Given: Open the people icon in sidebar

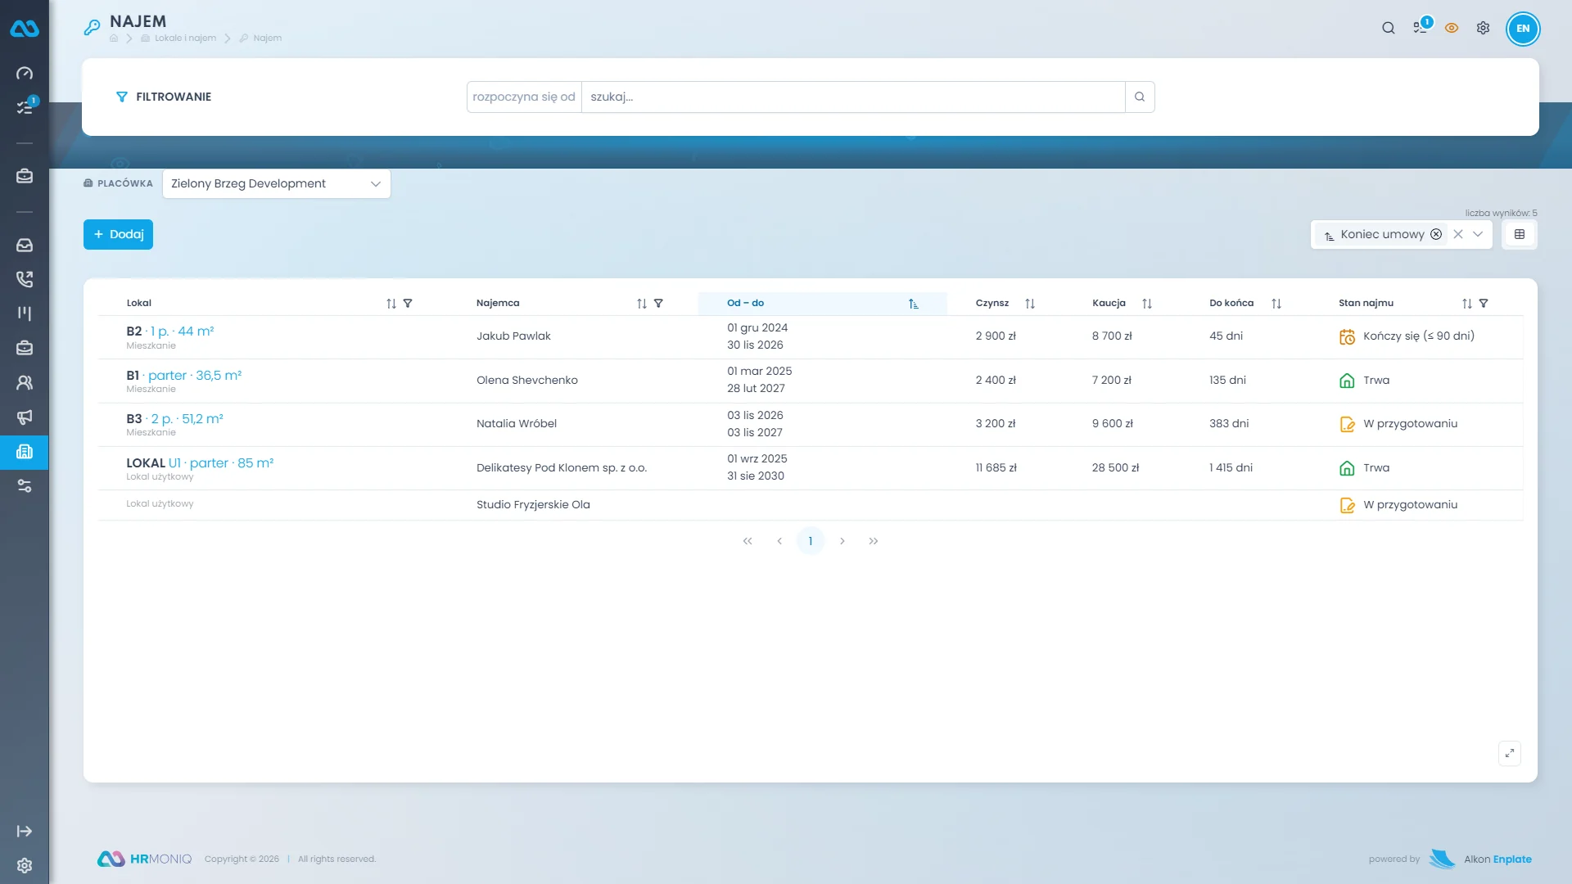Looking at the screenshot, I should tap(25, 382).
